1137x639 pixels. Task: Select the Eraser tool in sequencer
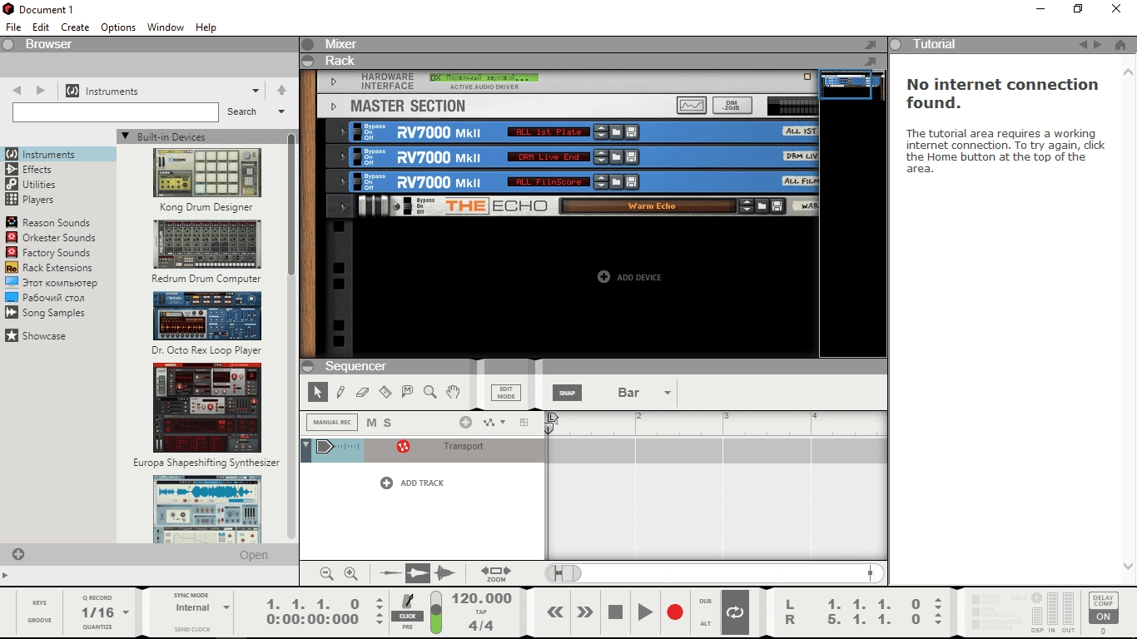(362, 392)
